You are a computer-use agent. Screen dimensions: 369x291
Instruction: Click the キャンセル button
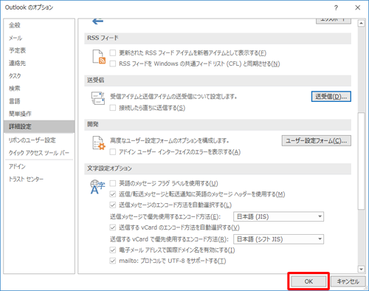348,281
